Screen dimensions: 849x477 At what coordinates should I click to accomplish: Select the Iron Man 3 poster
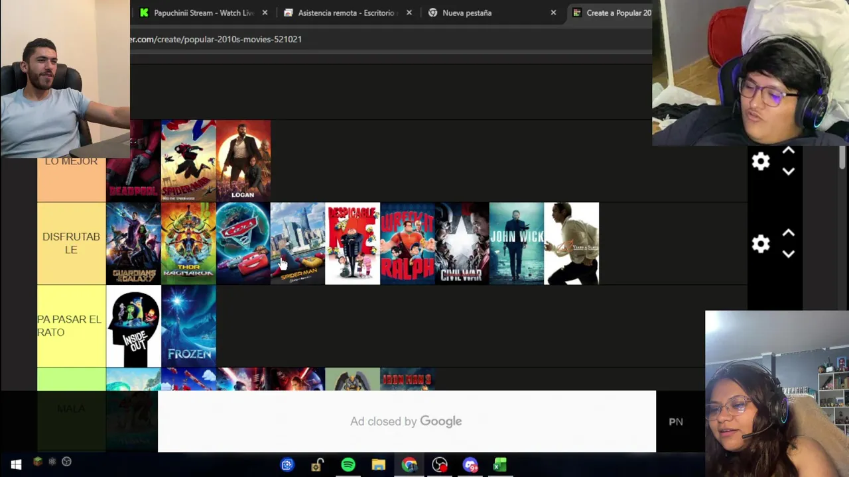[x=407, y=380]
